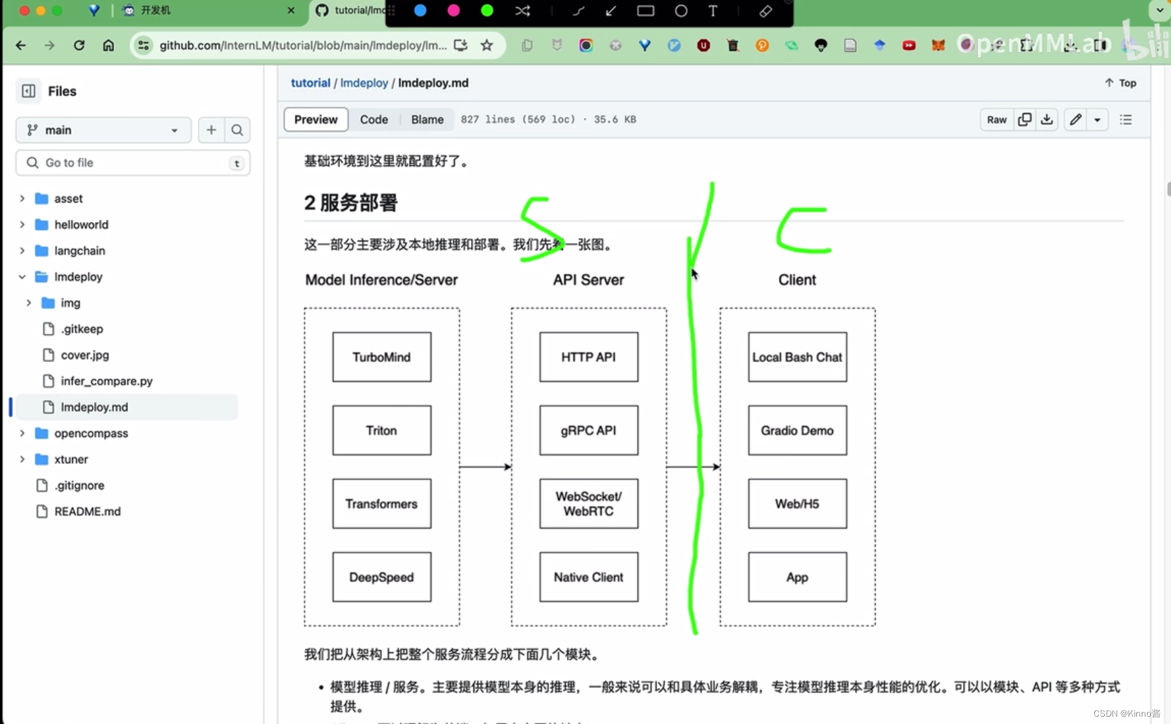Select the arrow drawing tool

[611, 11]
